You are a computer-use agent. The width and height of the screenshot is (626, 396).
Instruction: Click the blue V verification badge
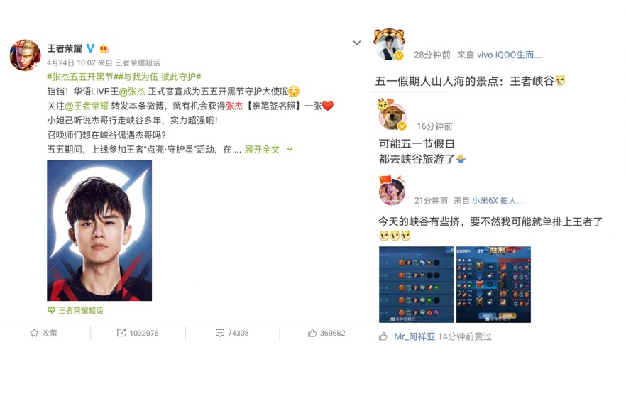click(91, 48)
